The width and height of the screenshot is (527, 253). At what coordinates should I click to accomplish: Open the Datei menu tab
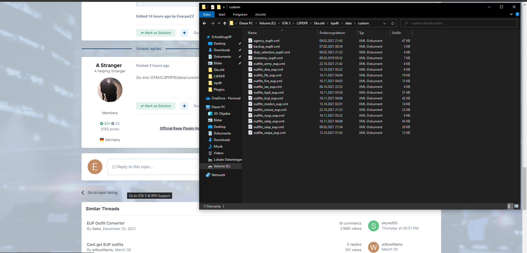coord(207,15)
